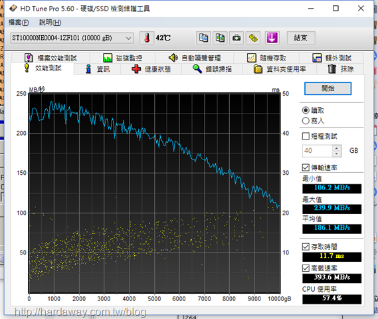Screen dimensions: 378x319
Task: Select the 寫入 radio button
Action: [306, 120]
